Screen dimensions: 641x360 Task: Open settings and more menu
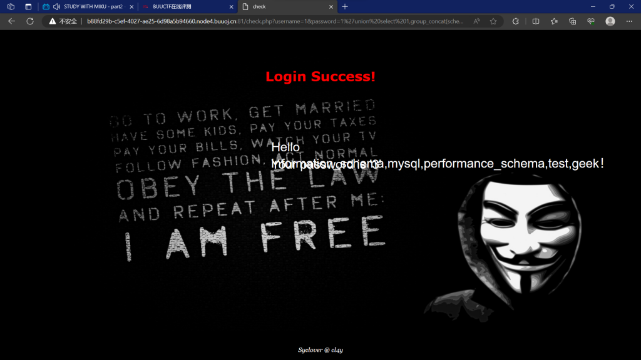click(x=629, y=21)
